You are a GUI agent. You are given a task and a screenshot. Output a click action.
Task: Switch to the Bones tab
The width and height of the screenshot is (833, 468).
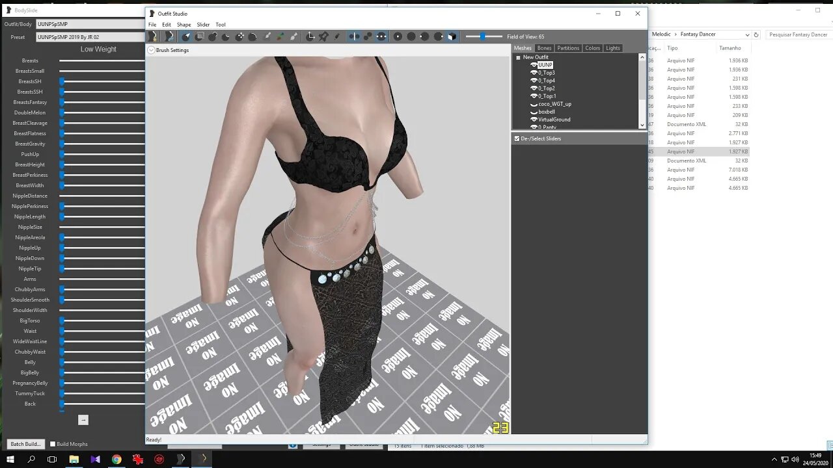pos(544,48)
